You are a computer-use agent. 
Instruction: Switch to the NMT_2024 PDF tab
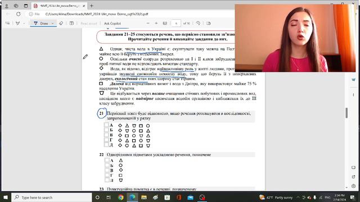point(58,6)
